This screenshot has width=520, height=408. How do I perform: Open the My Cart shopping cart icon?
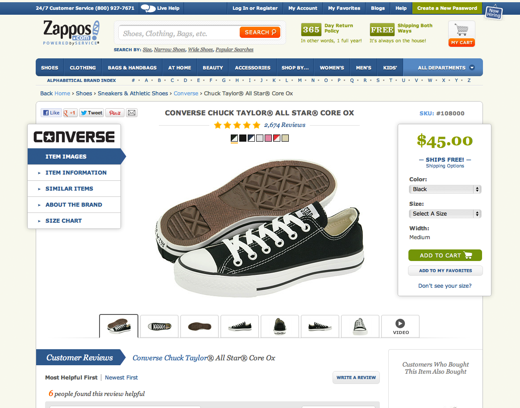462,34
